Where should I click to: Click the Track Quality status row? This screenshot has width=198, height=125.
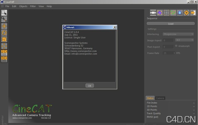point(171,114)
